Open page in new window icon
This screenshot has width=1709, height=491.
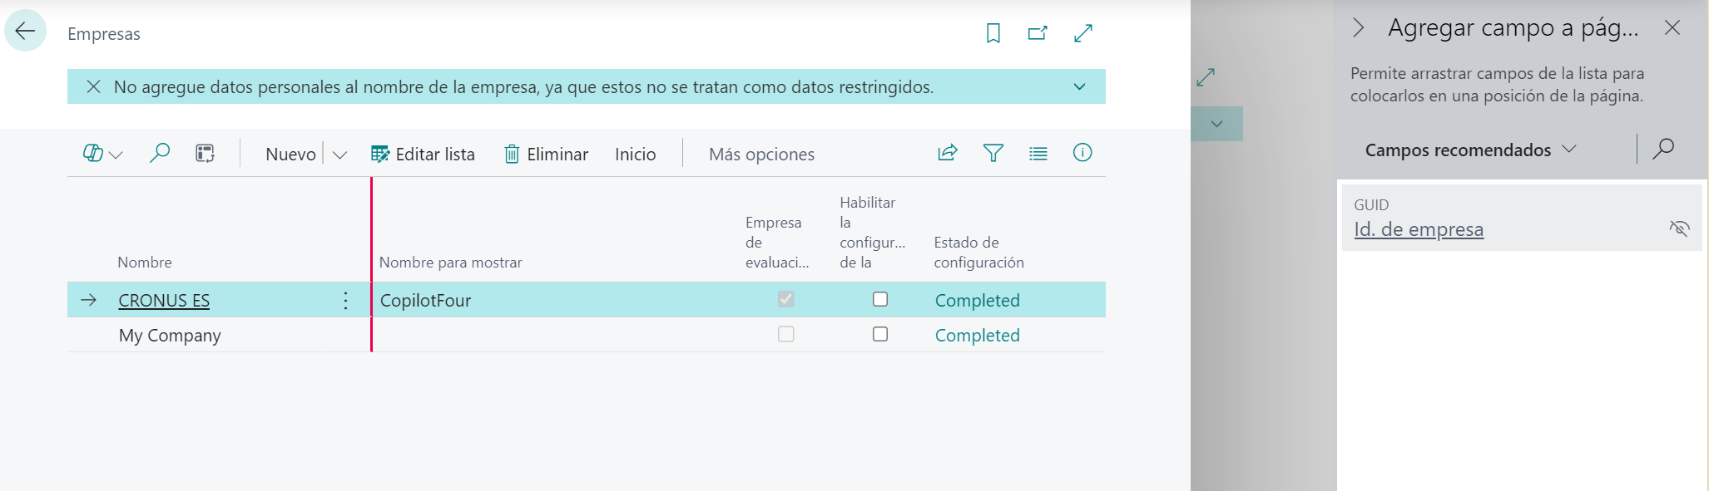click(1037, 33)
